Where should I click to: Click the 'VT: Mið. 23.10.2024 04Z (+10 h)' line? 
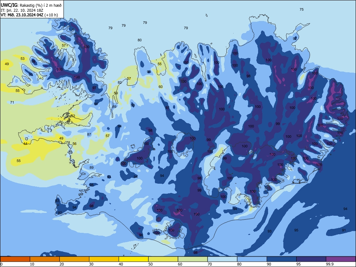(x=29, y=15)
